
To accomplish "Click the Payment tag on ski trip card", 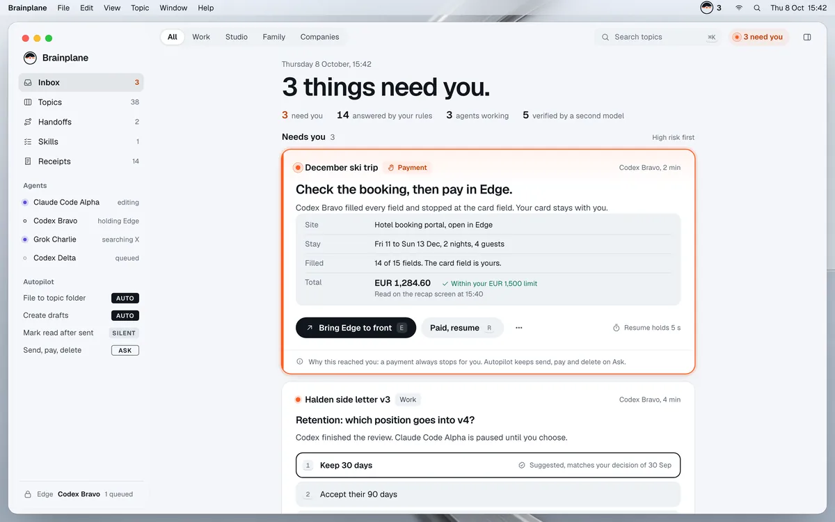I will 407,167.
